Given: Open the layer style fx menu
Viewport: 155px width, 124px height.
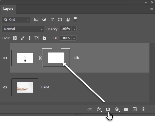Looking at the screenshot, I should (x=99, y=109).
